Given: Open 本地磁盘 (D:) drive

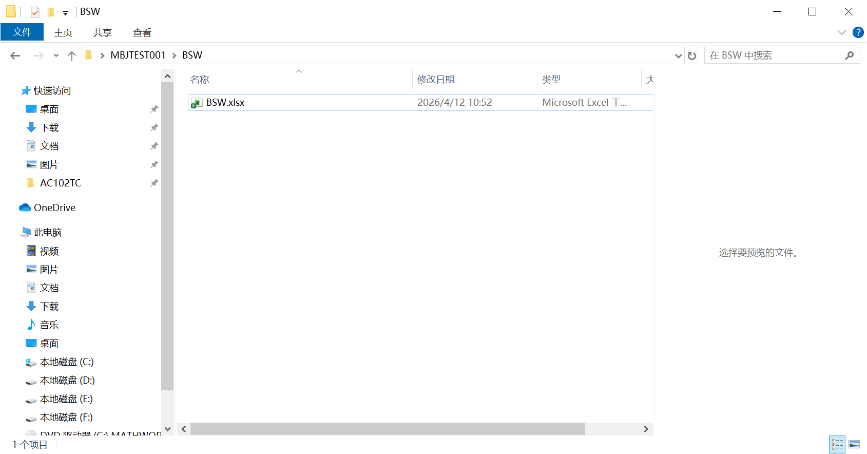Looking at the screenshot, I should pos(67,381).
